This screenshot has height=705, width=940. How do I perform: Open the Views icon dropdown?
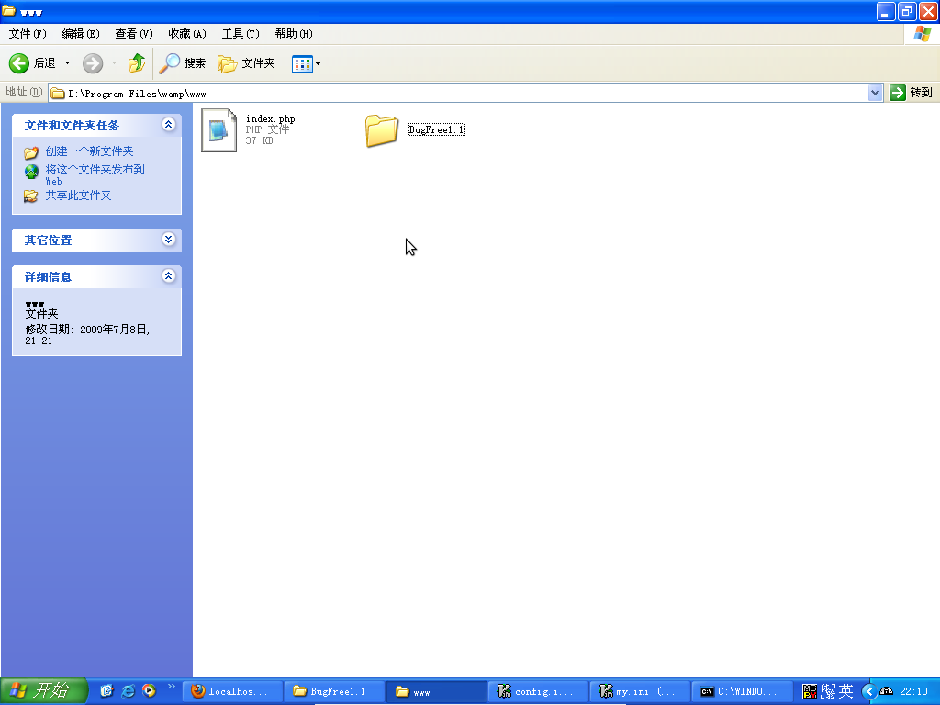(306, 63)
